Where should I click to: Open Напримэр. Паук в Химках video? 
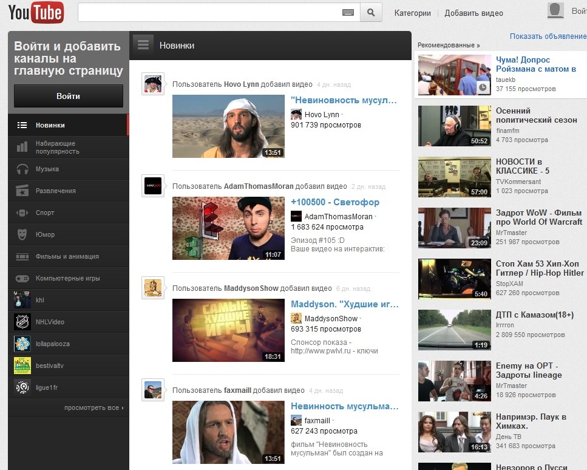(x=531, y=421)
